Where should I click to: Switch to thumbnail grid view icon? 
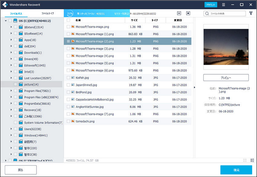click(245, 160)
